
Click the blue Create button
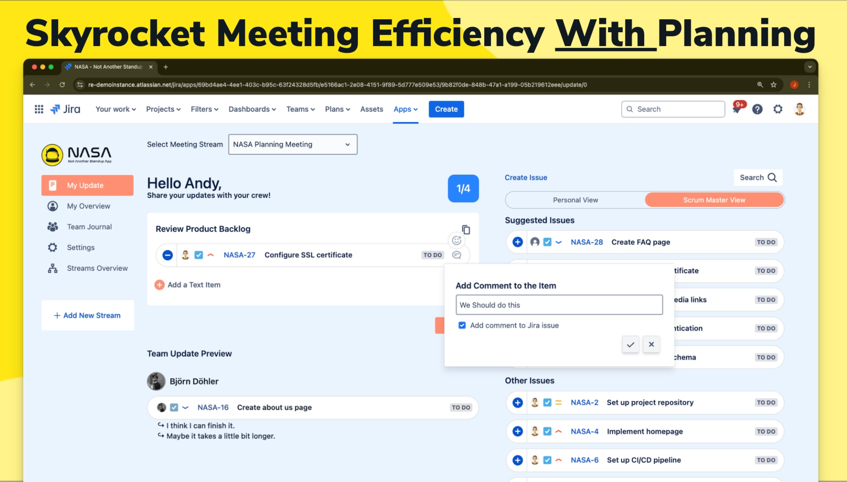click(446, 109)
